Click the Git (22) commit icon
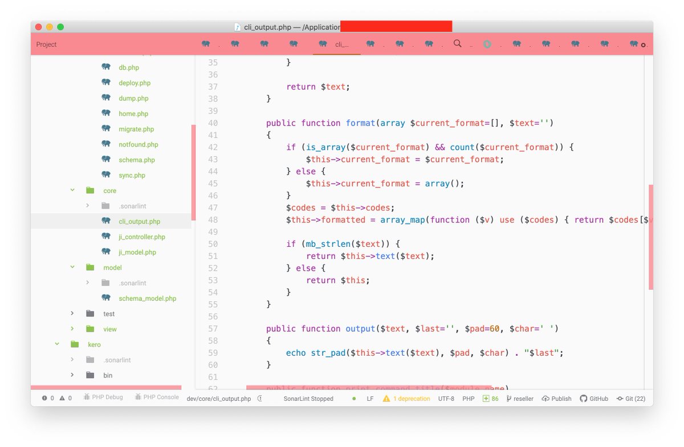 (620, 399)
